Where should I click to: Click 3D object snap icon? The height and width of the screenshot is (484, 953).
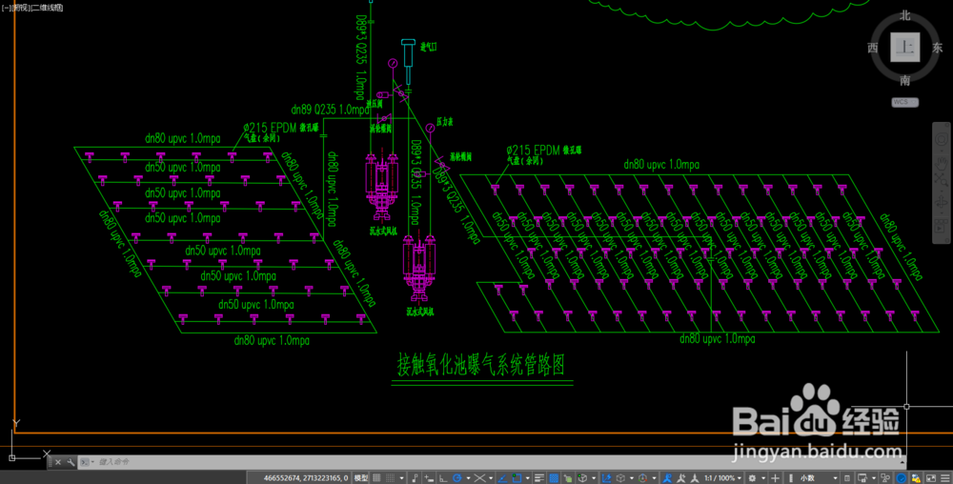[x=583, y=478]
